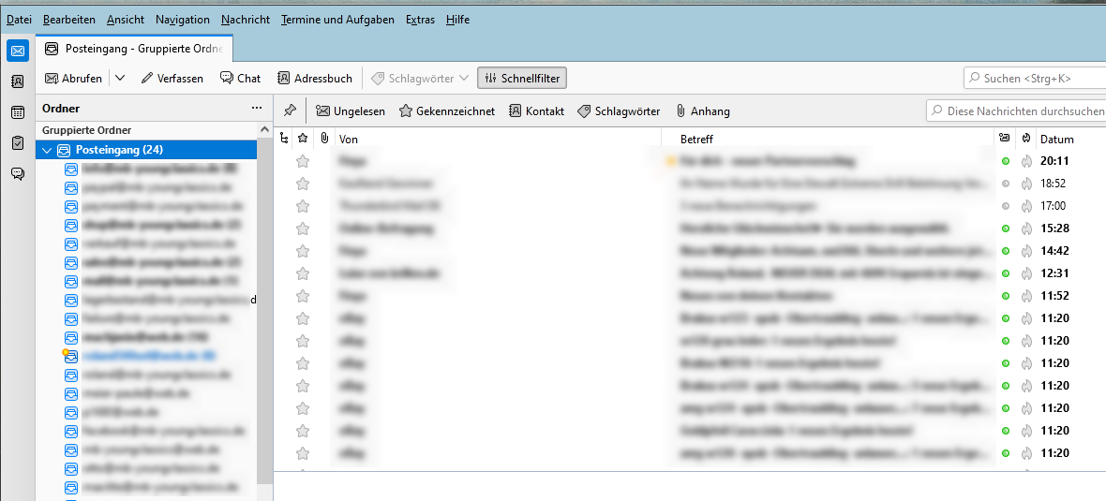The image size is (1106, 501).
Task: Toggle the Gekennzeichnet quick filter
Action: (447, 111)
